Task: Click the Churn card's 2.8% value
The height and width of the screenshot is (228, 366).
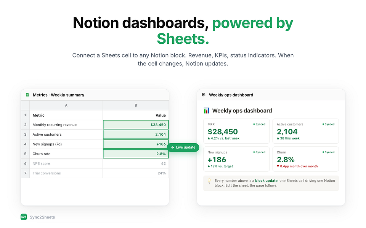Action: tap(286, 160)
